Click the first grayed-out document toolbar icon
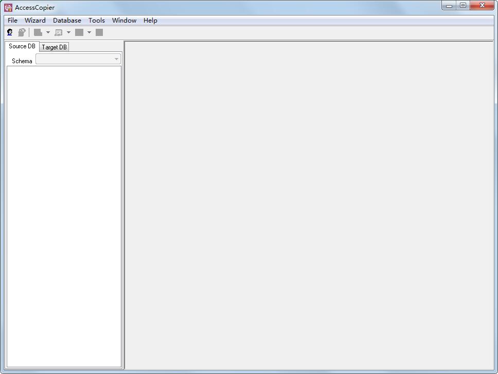The width and height of the screenshot is (498, 374). [38, 32]
